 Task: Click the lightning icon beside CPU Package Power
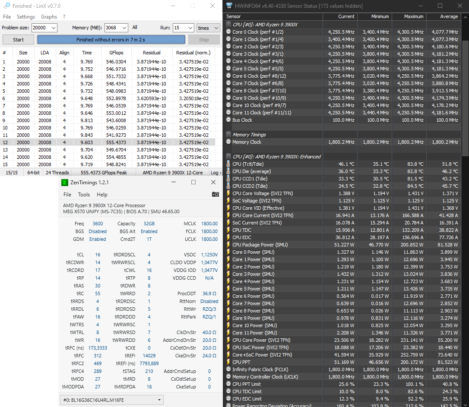pos(228,245)
